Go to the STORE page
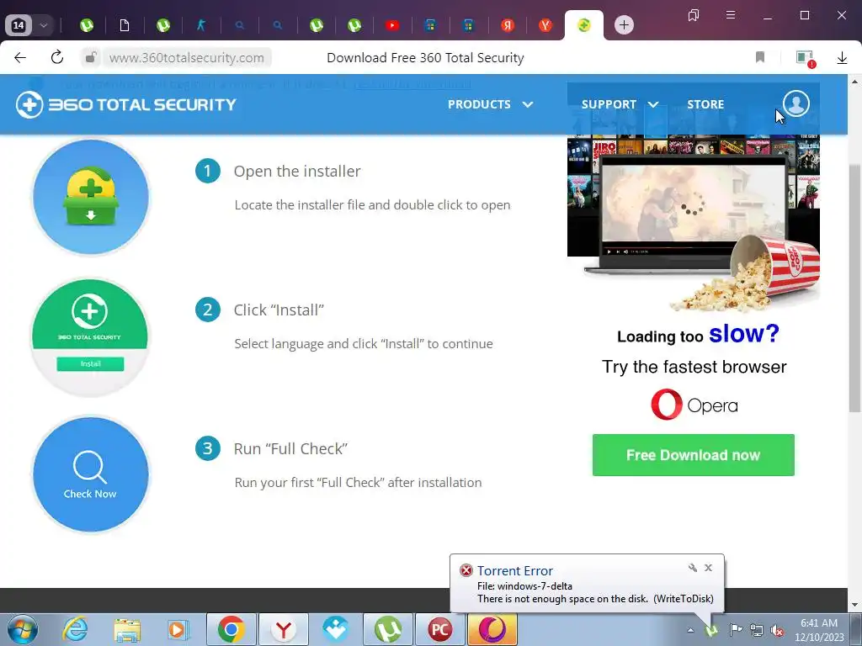862x646 pixels. tap(705, 104)
